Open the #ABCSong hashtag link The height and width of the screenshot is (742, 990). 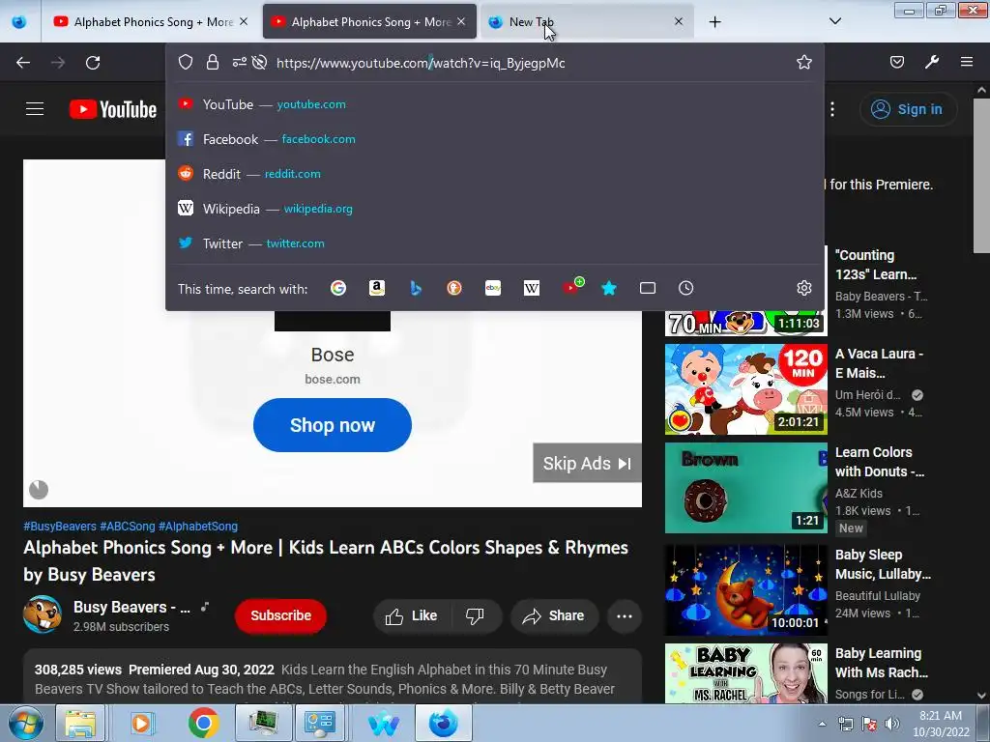point(128,527)
